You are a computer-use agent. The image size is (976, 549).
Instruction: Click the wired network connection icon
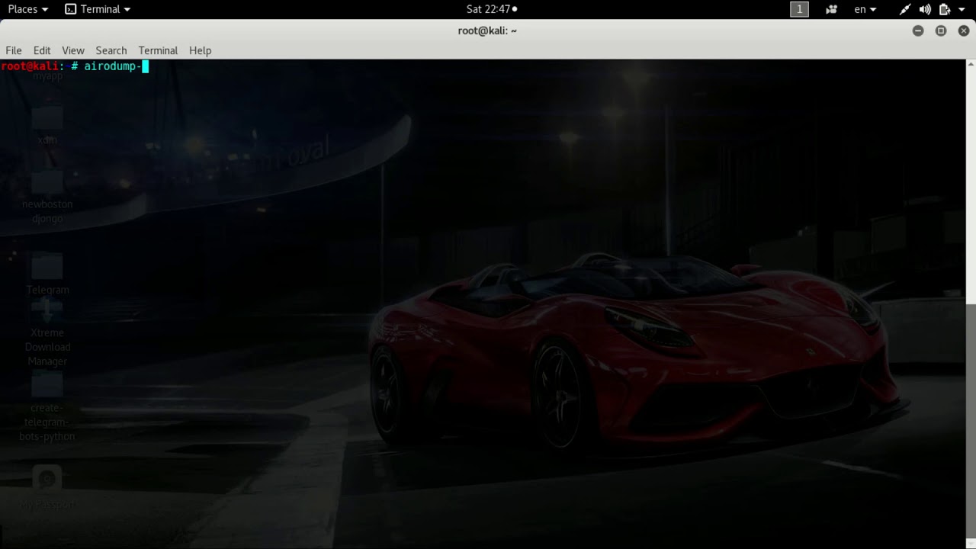pos(905,9)
